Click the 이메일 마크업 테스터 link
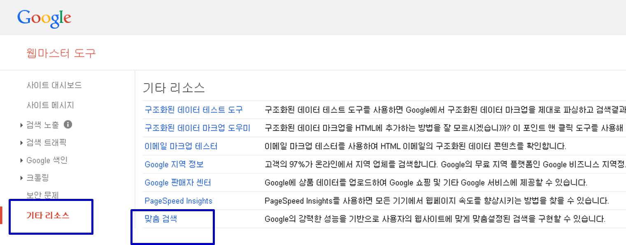 181,146
